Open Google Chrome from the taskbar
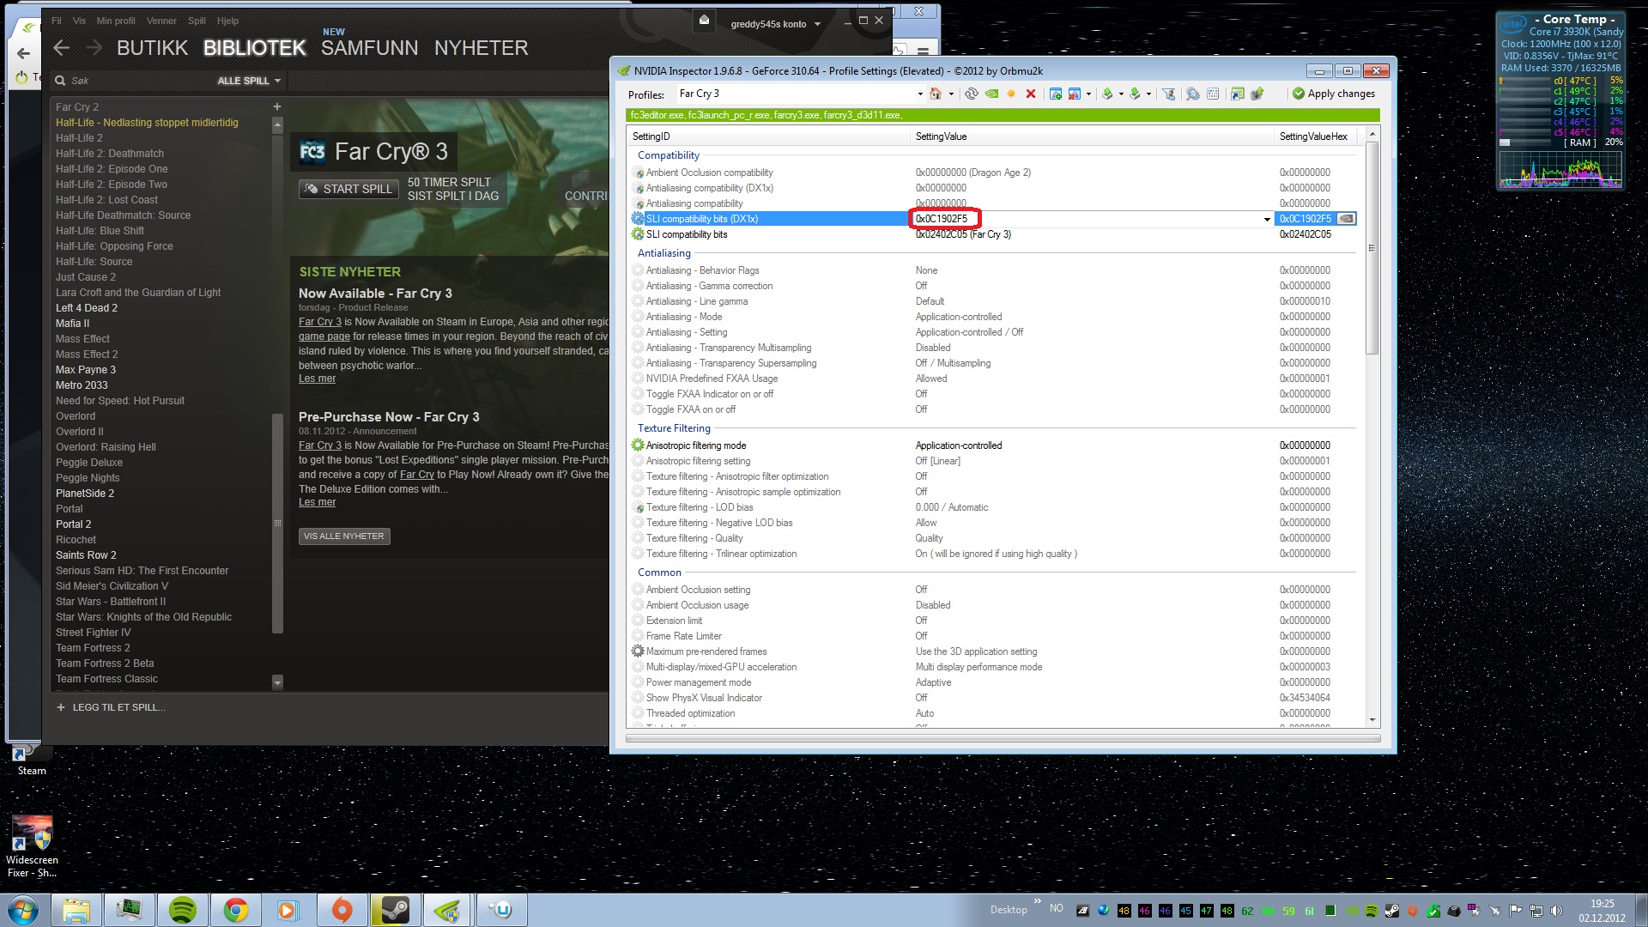 (236, 910)
